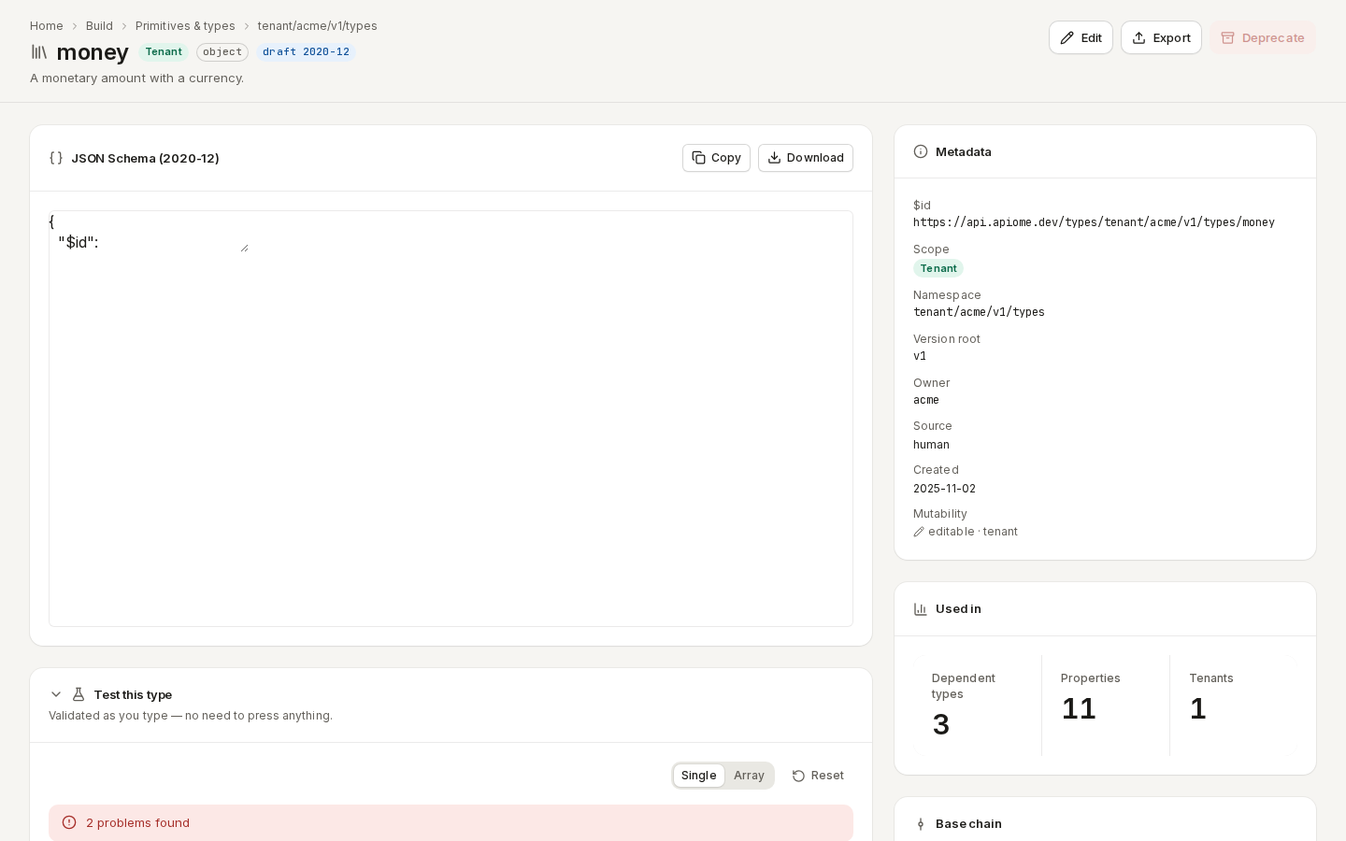This screenshot has width=1346, height=841.
Task: Copy the JSON Schema
Action: click(x=716, y=158)
